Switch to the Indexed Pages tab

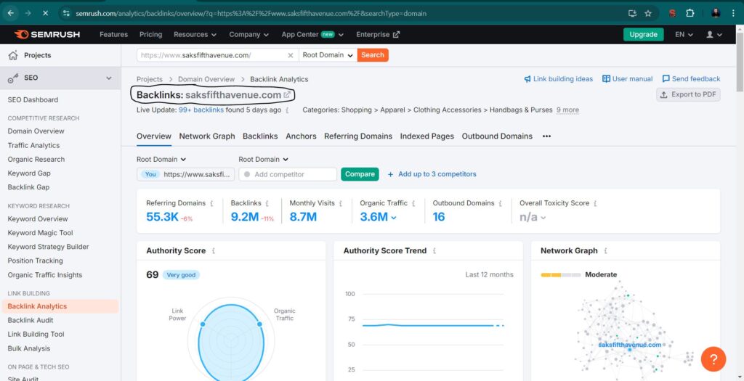427,136
